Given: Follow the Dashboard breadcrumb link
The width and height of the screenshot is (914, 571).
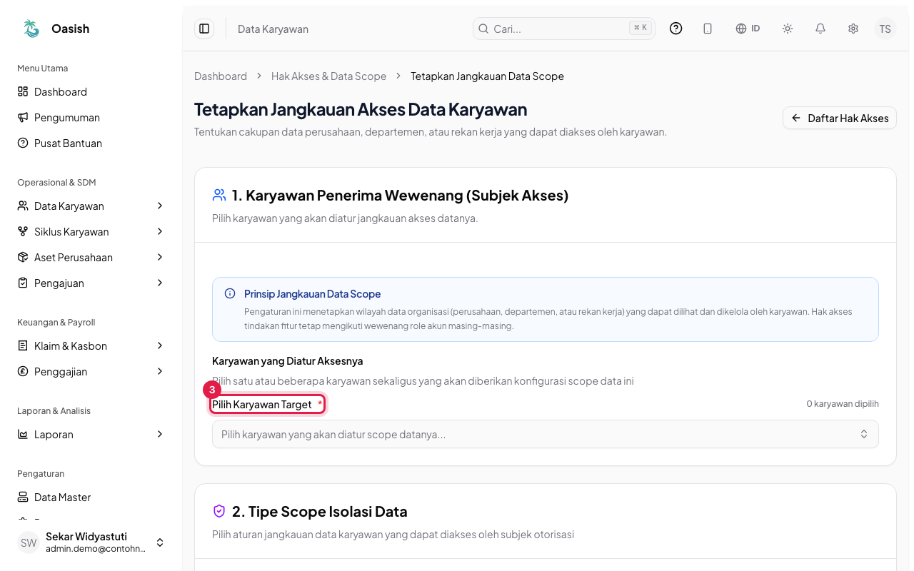Looking at the screenshot, I should point(221,76).
